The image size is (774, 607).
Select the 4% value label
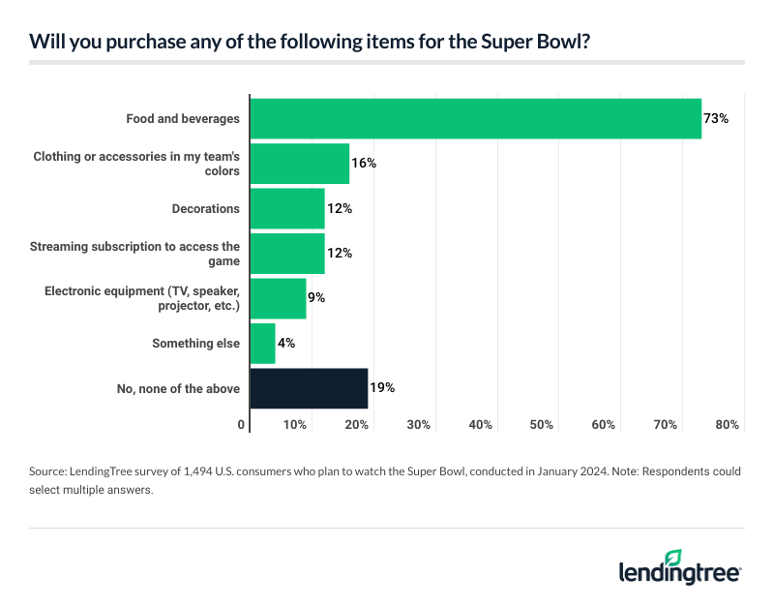[287, 344]
